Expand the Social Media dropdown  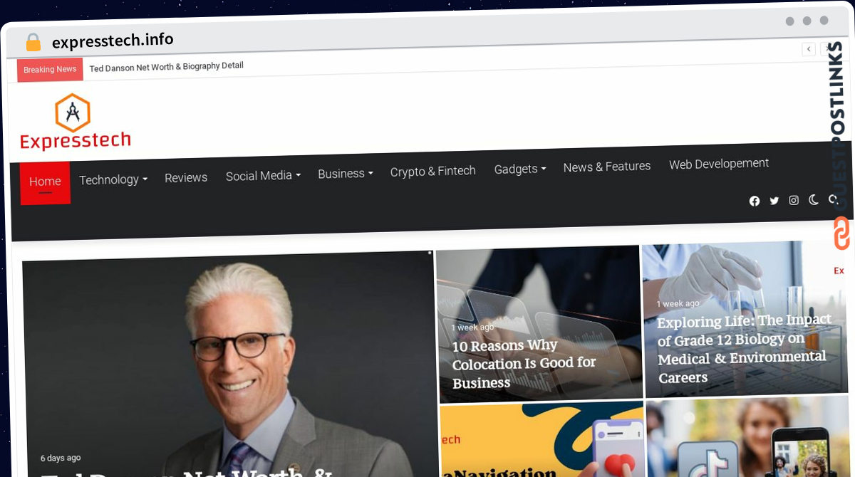coord(263,176)
